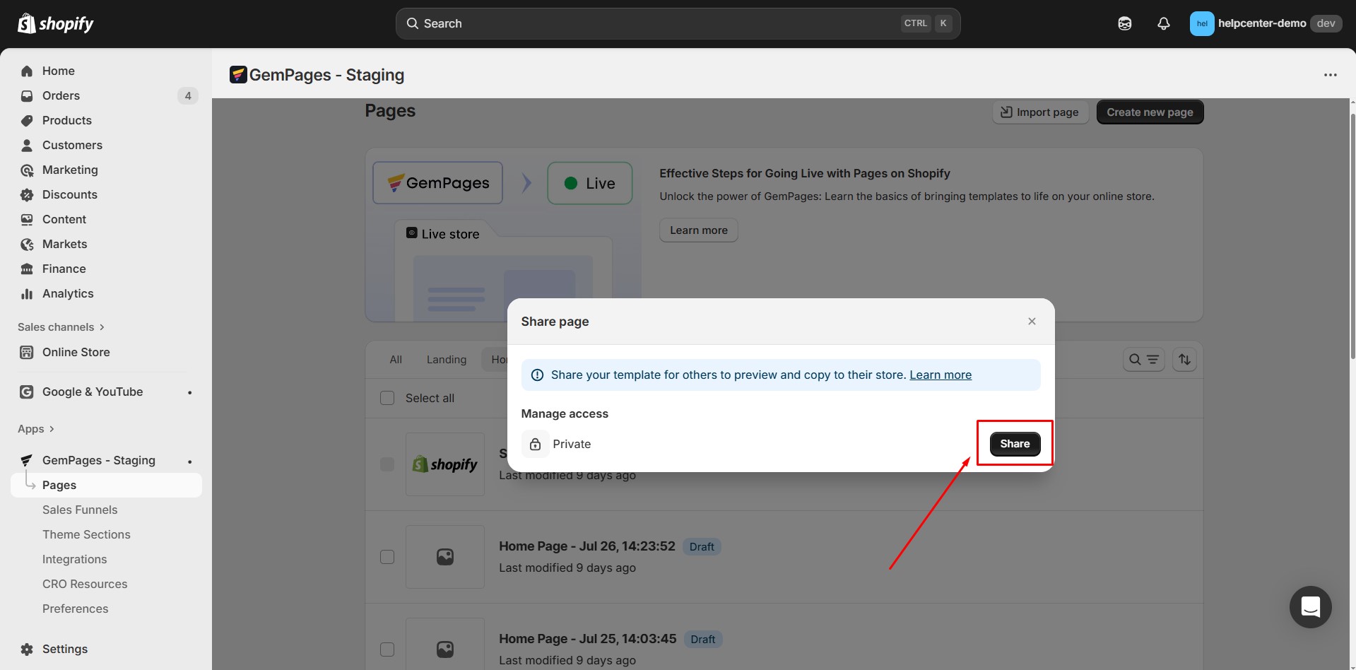Click the notifications bell icon
The image size is (1356, 670).
pos(1163,23)
